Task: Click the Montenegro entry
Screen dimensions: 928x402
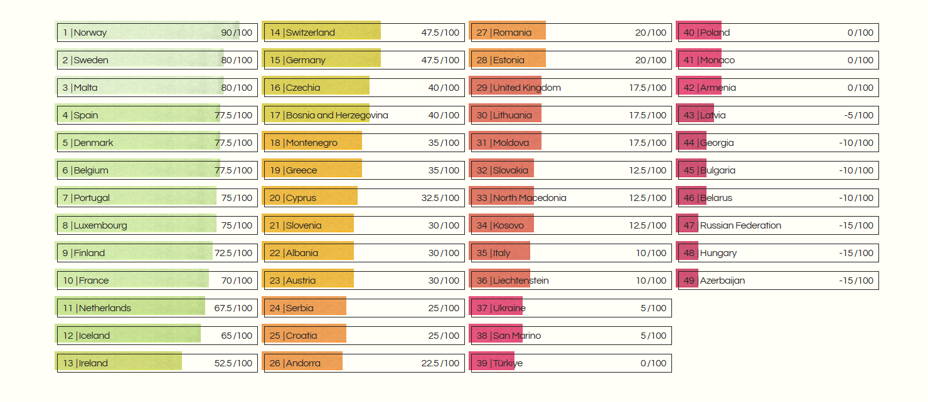Action: [x=365, y=143]
